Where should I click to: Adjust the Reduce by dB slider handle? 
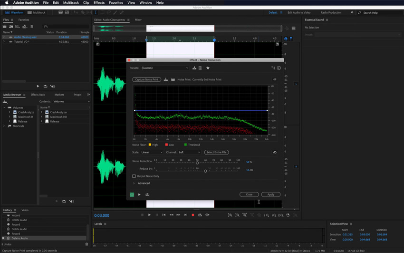coord(205,171)
